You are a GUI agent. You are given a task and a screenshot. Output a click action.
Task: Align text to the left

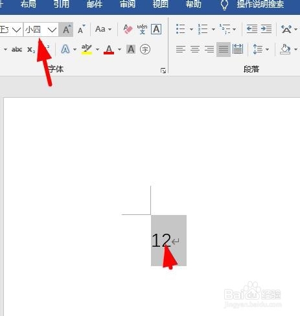(x=181, y=49)
